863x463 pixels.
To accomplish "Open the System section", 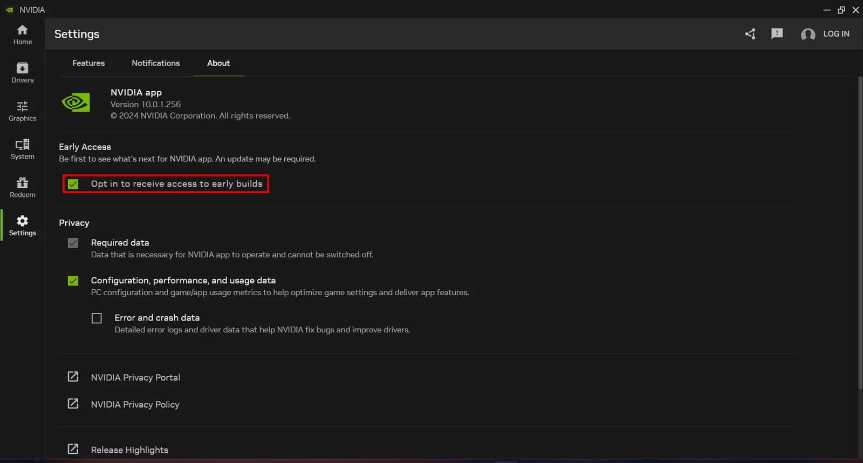I will click(x=22, y=149).
